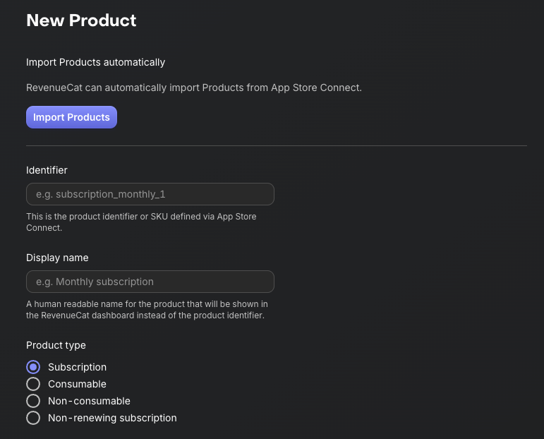
Task: Focus the Identifier input field
Action: [150, 194]
